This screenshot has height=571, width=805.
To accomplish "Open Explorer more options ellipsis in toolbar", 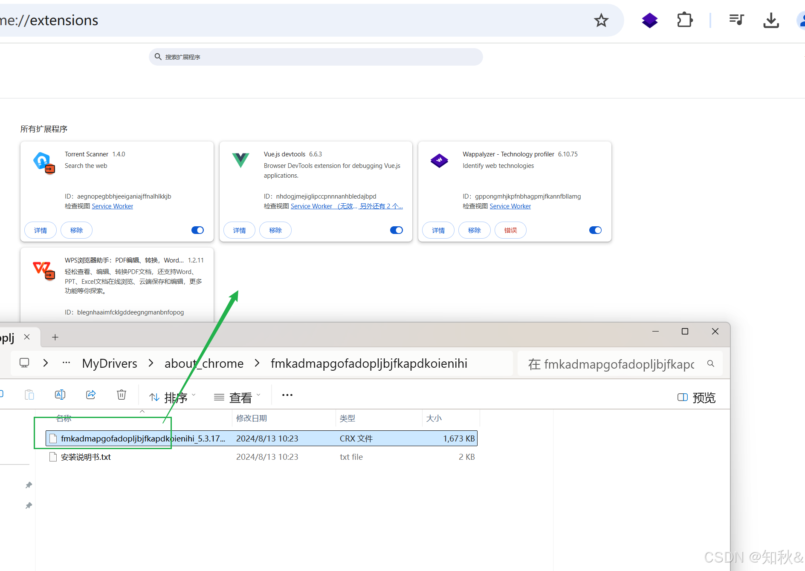I will tap(287, 395).
